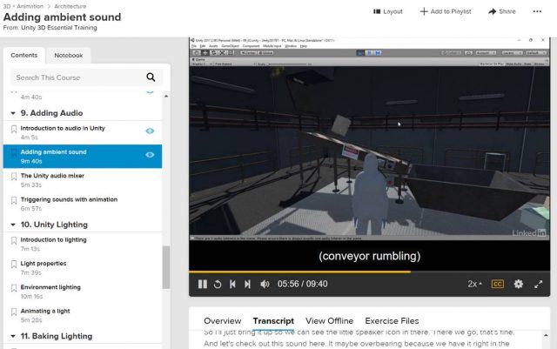Collapse the 10. Unity Lighting section
557x349 pixels.
coord(13,225)
